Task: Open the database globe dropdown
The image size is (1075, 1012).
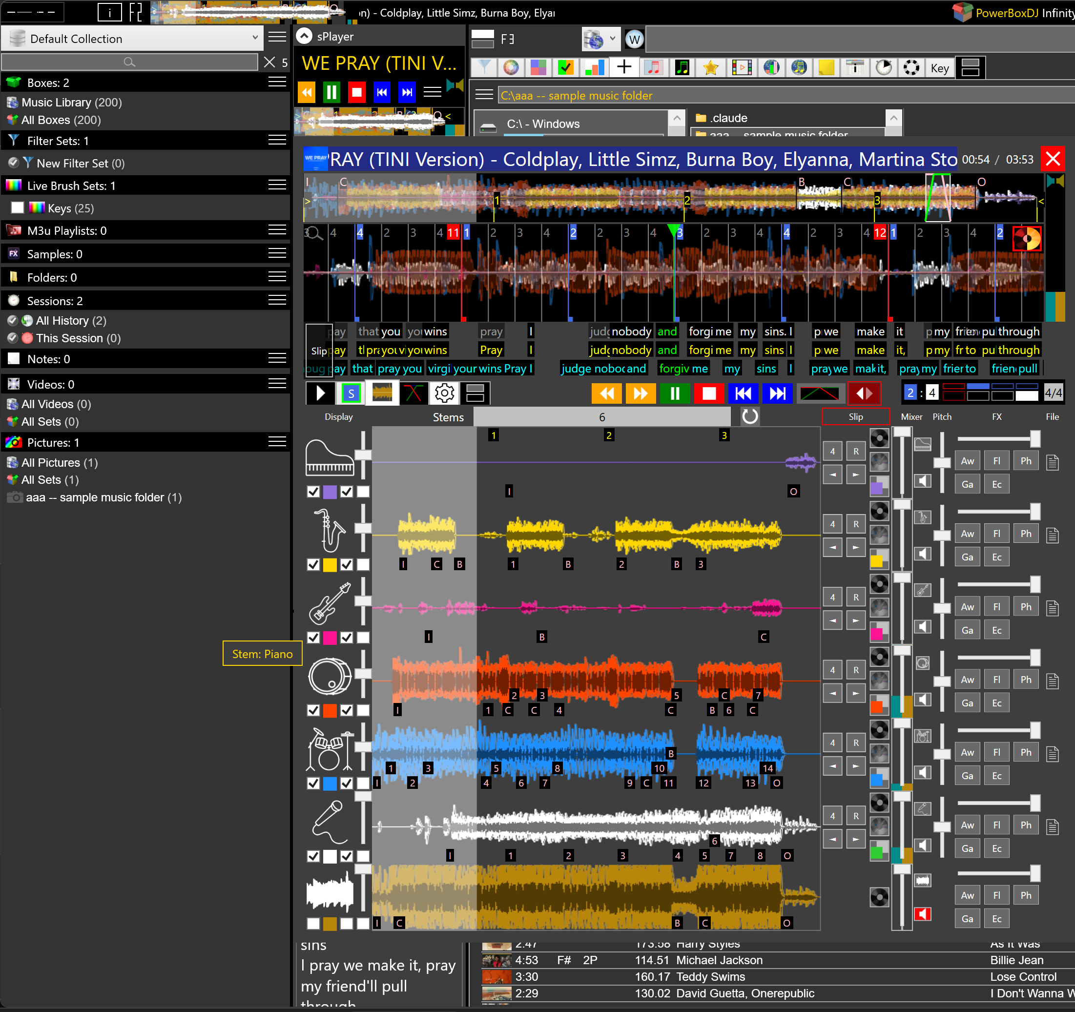Action: tap(600, 39)
